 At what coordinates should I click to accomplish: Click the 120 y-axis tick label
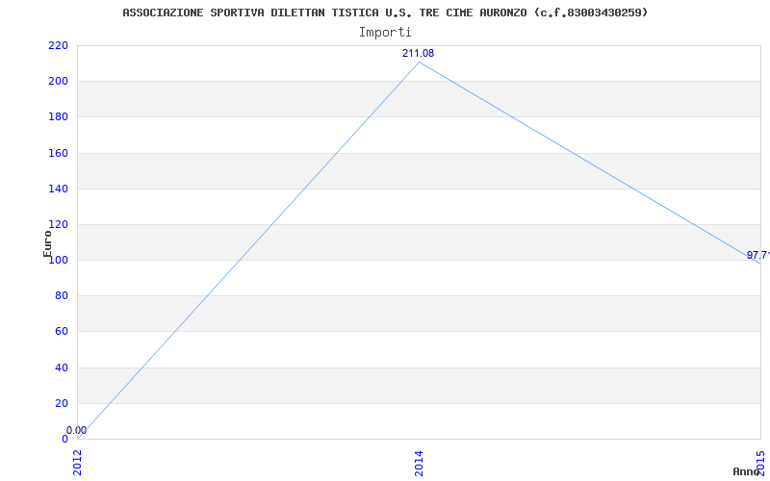point(58,225)
